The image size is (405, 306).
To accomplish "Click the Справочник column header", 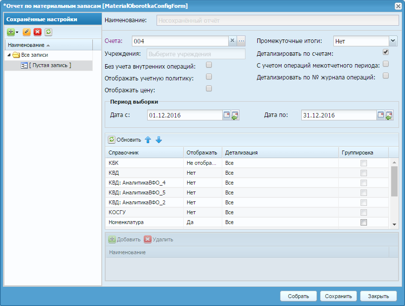I will pyautogui.click(x=144, y=153).
